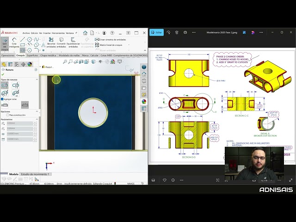Click the Section view icon
The width and height of the screenshot is (296, 222).
point(81,62)
